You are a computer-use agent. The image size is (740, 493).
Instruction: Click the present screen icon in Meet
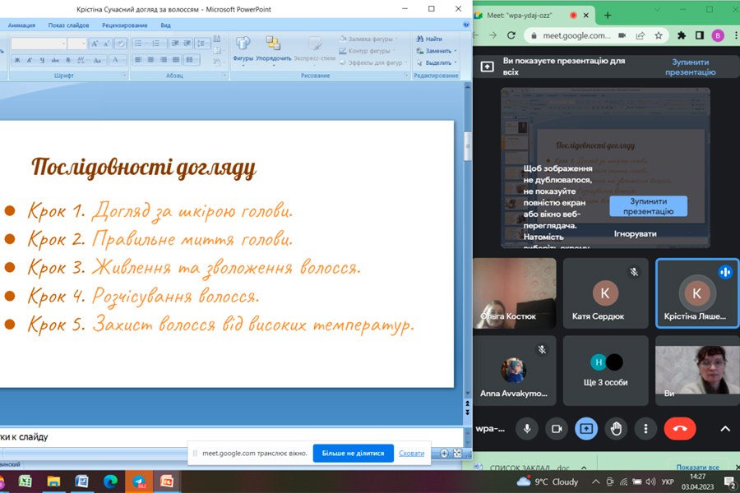click(x=586, y=428)
